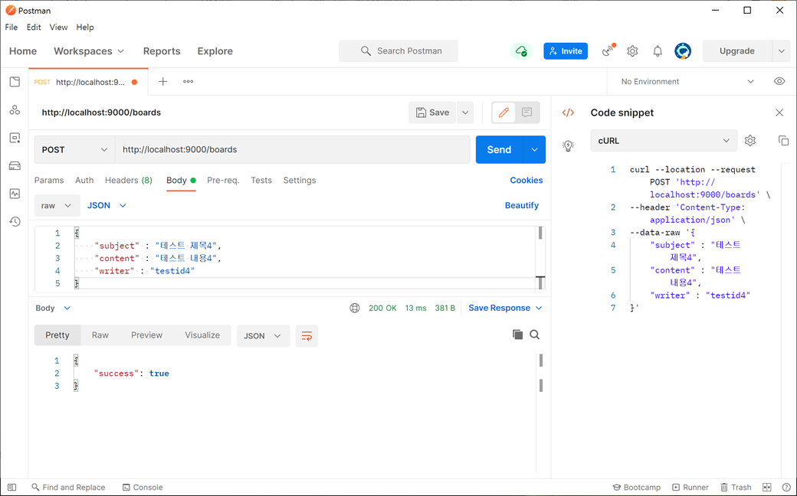This screenshot has width=797, height=496.
Task: Open the Save options dropdown arrow
Action: (465, 113)
